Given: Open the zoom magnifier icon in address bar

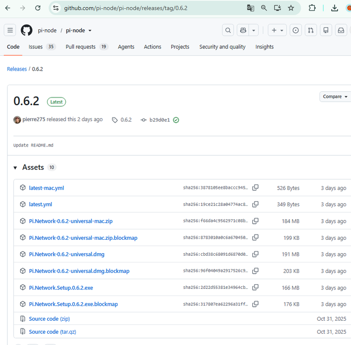Looking at the screenshot, I should point(264,8).
